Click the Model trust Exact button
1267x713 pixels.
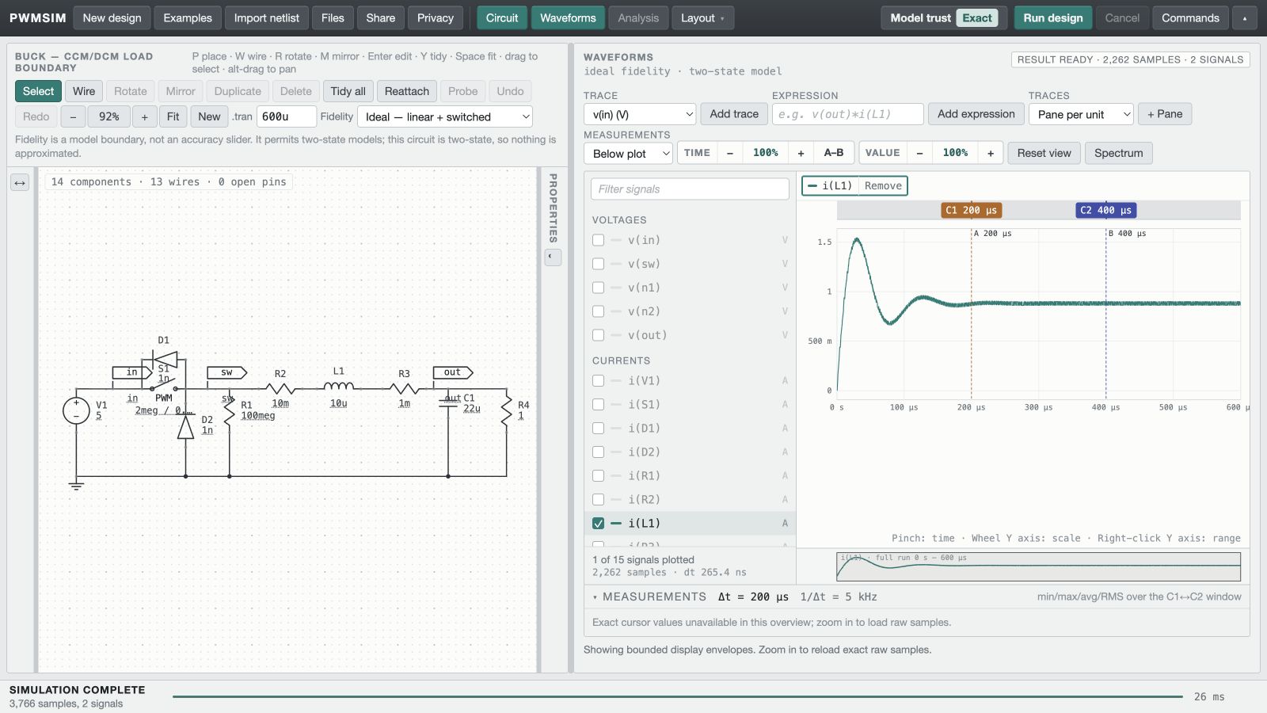pos(944,18)
